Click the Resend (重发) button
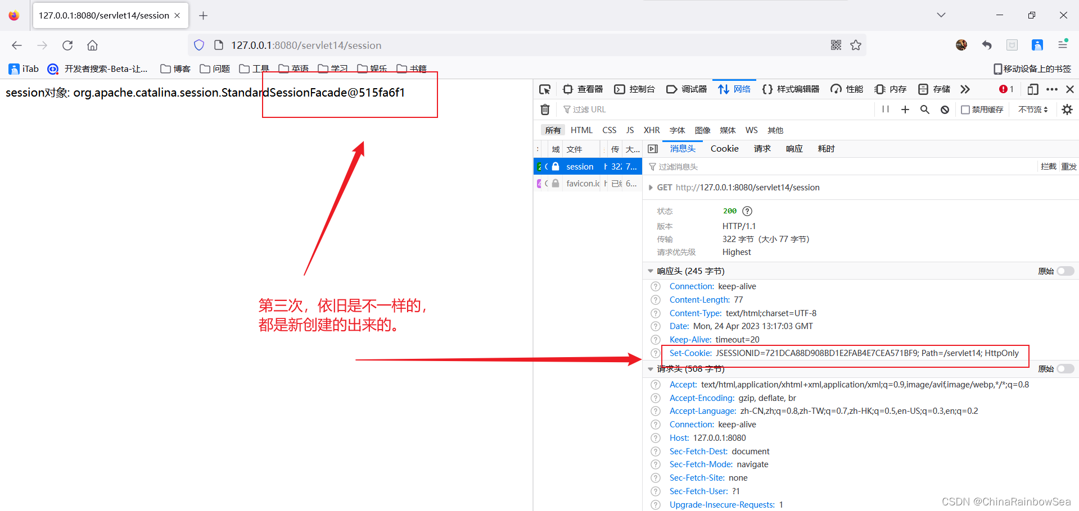Screen dimensions: 1079x511 1069,167
